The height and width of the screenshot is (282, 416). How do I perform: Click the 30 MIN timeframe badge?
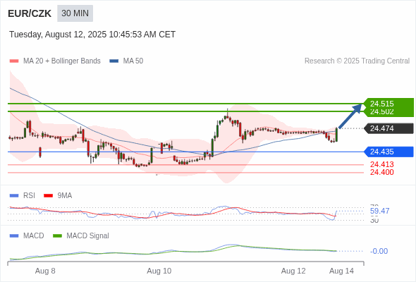tap(75, 13)
